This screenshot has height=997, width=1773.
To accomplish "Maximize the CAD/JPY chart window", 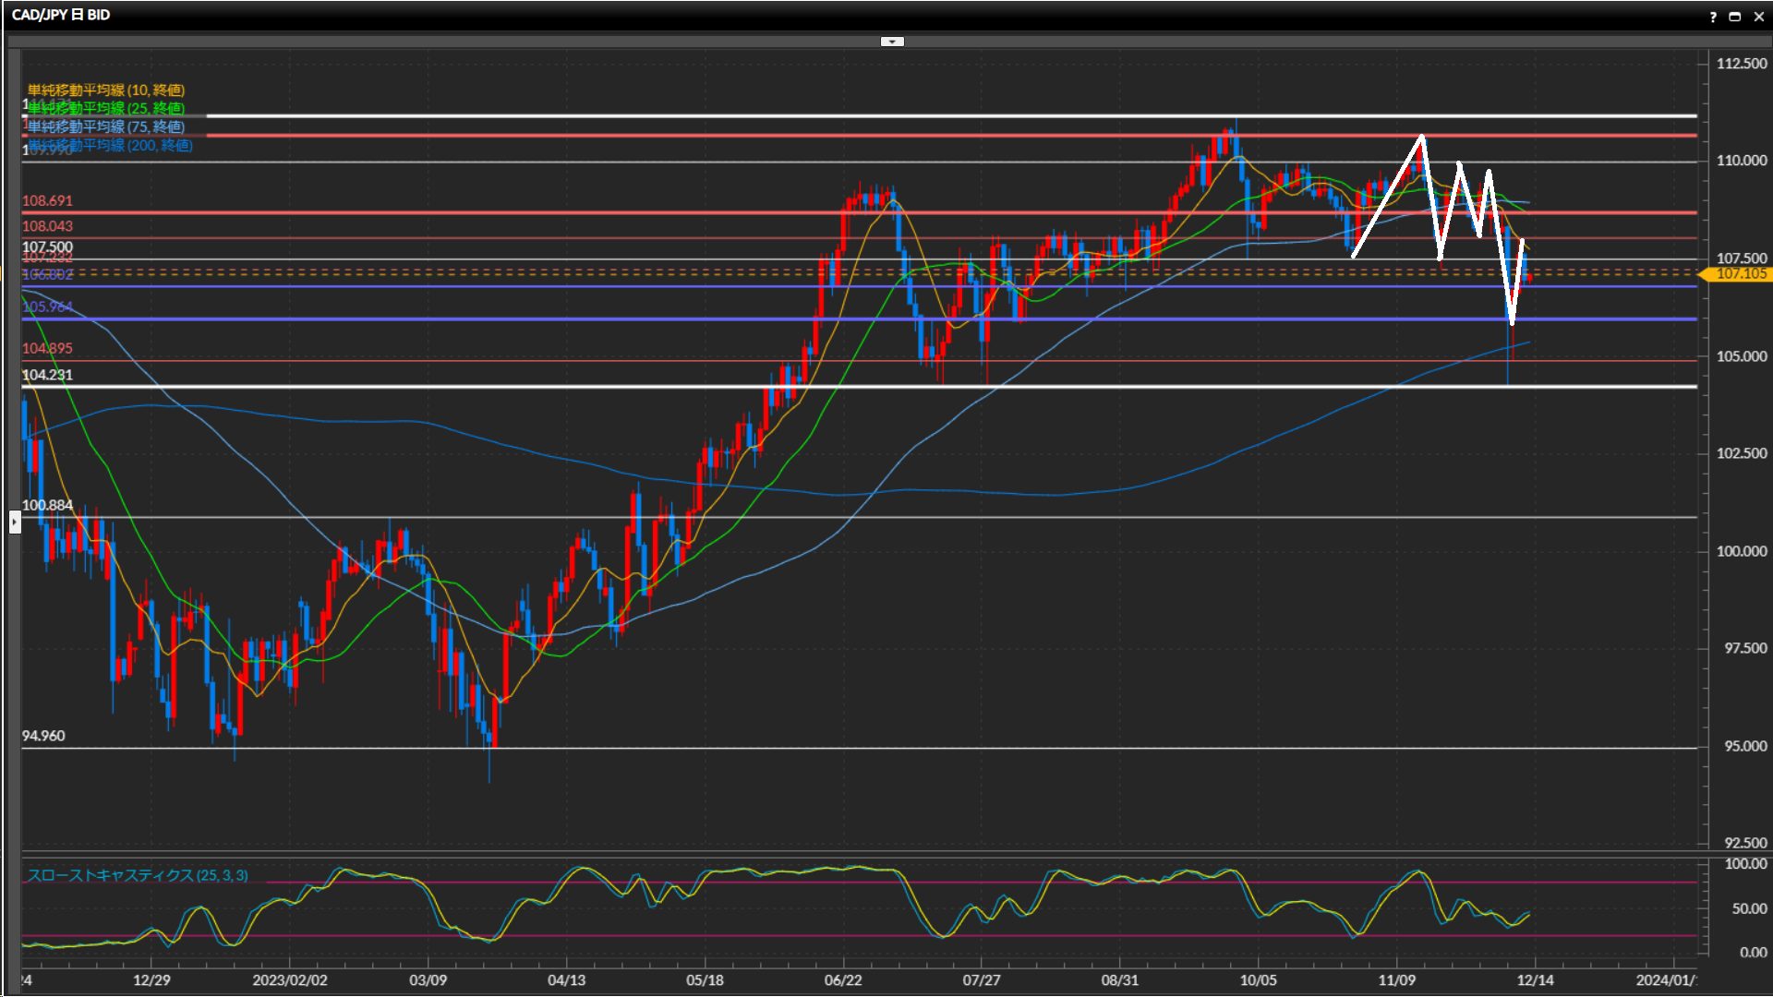I will click(x=1735, y=17).
